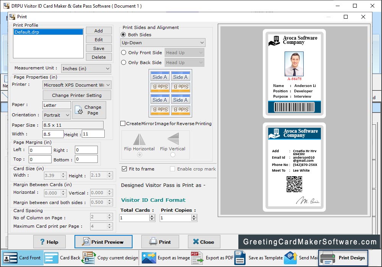This screenshot has height=267, width=382.
Task: Click the Flip Vertical icon
Action: pos(173,139)
